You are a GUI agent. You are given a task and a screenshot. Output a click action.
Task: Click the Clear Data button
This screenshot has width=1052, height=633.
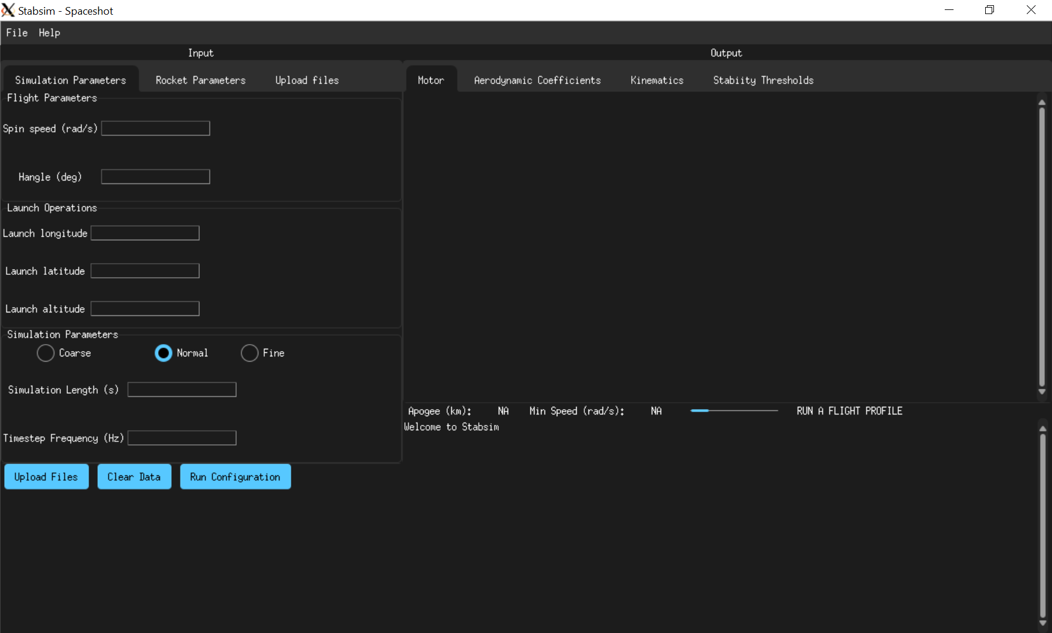[134, 477]
